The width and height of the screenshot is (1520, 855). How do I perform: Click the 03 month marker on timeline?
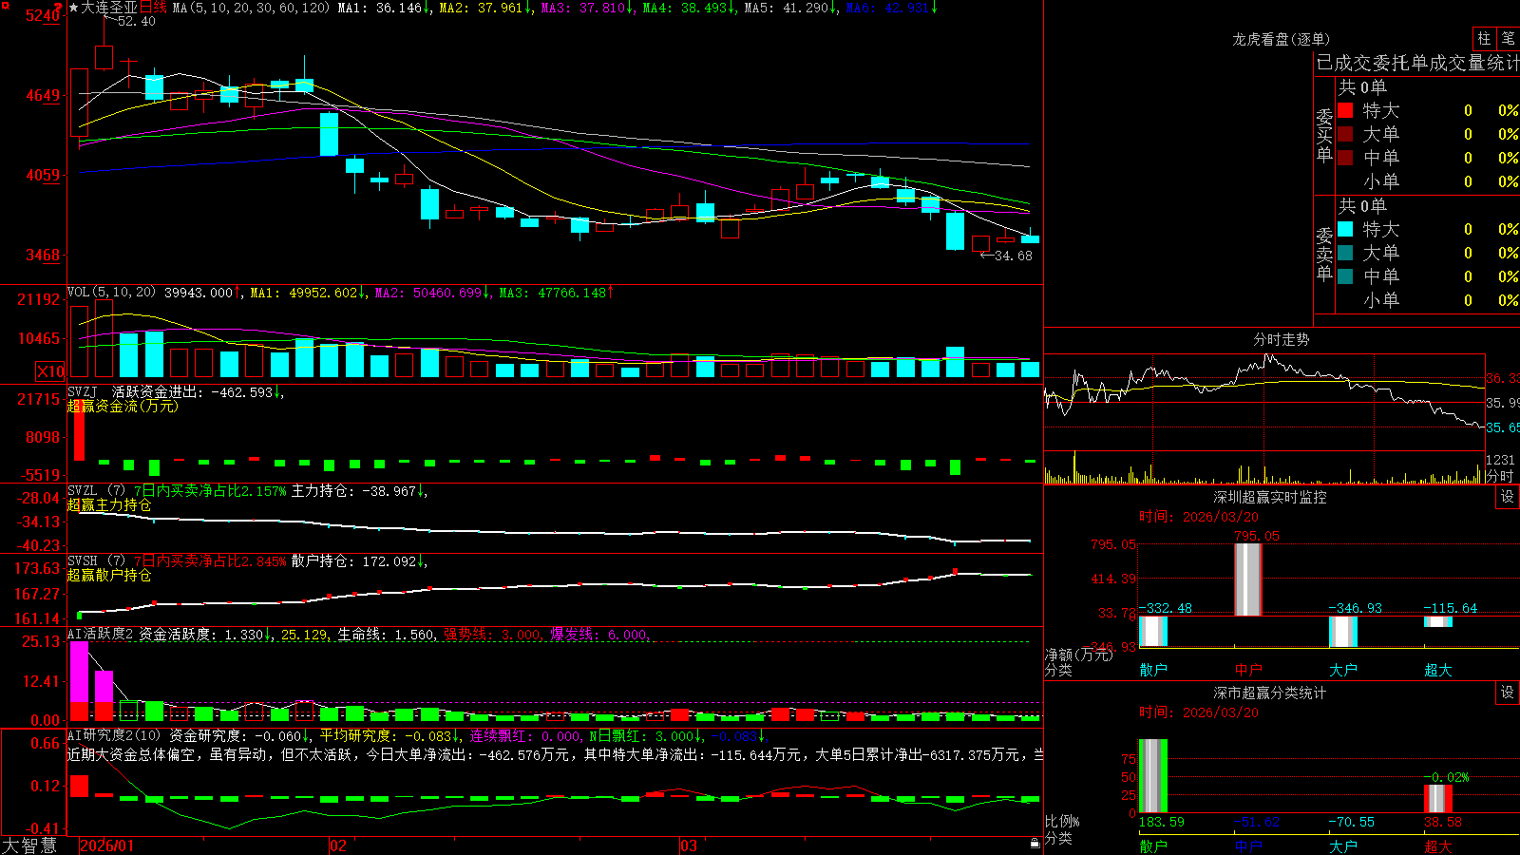click(x=689, y=845)
